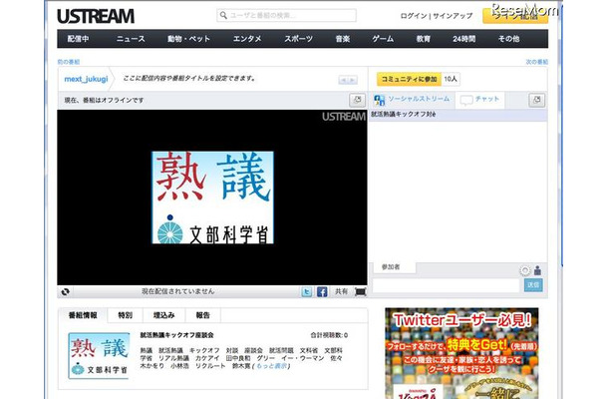Image resolution: width=608 pixels, height=399 pixels.
Task: Share via Facebook icon under player
Action: [322, 291]
